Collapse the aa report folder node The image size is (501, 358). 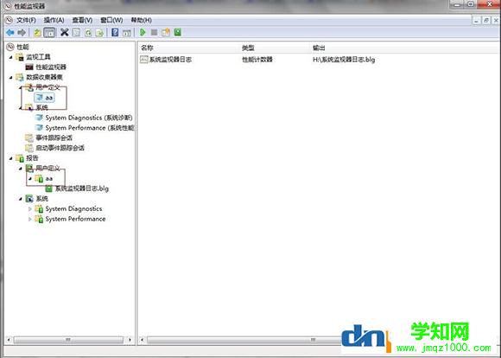[30, 178]
